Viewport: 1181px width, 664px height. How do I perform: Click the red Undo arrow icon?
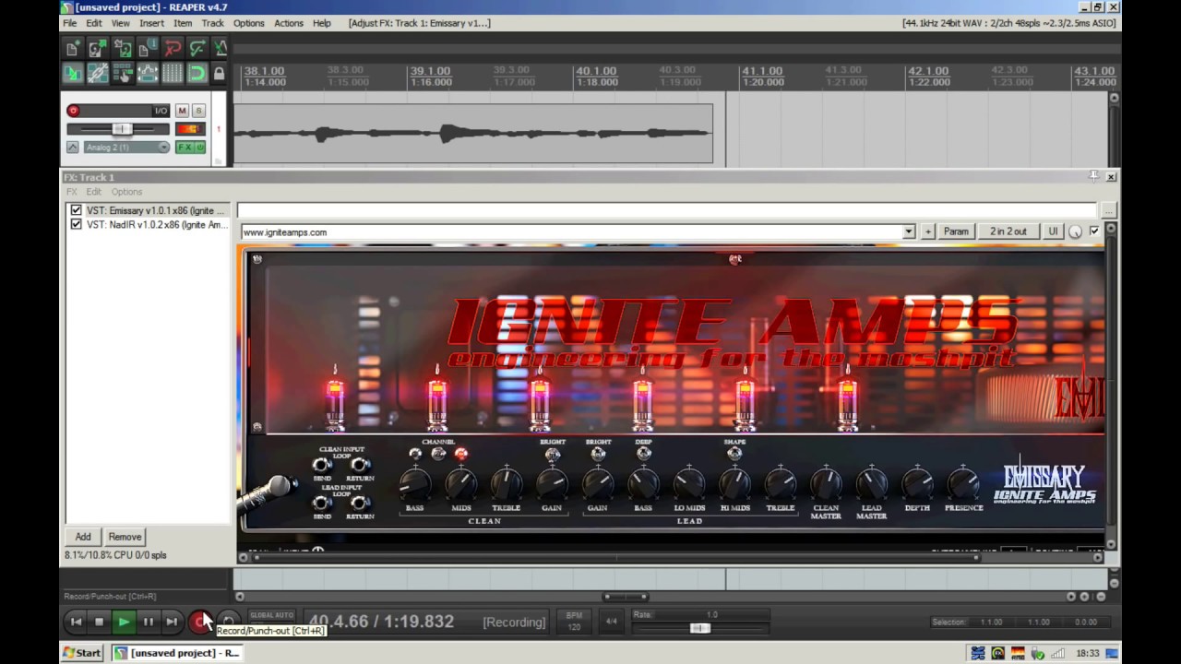[x=173, y=49]
